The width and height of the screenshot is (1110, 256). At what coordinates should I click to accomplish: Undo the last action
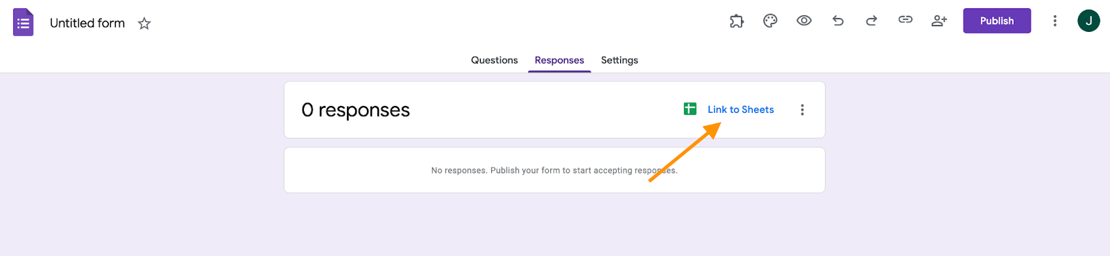tap(838, 21)
